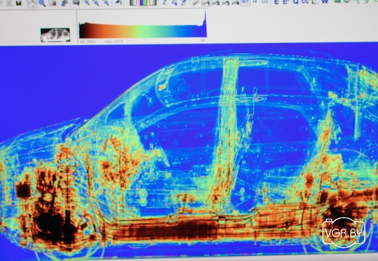Click the blue 4 zoom preset icon

174,3
